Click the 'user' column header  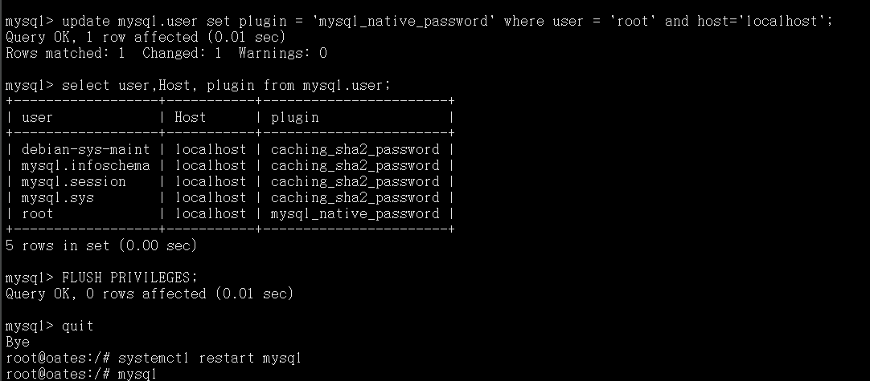point(37,117)
